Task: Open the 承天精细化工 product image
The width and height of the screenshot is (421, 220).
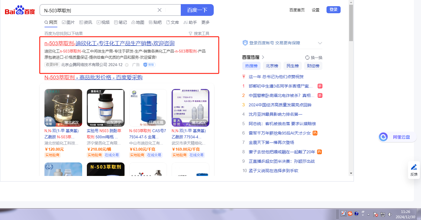Action: [190, 108]
